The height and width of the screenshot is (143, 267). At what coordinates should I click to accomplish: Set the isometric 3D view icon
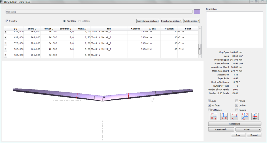coord(245,116)
